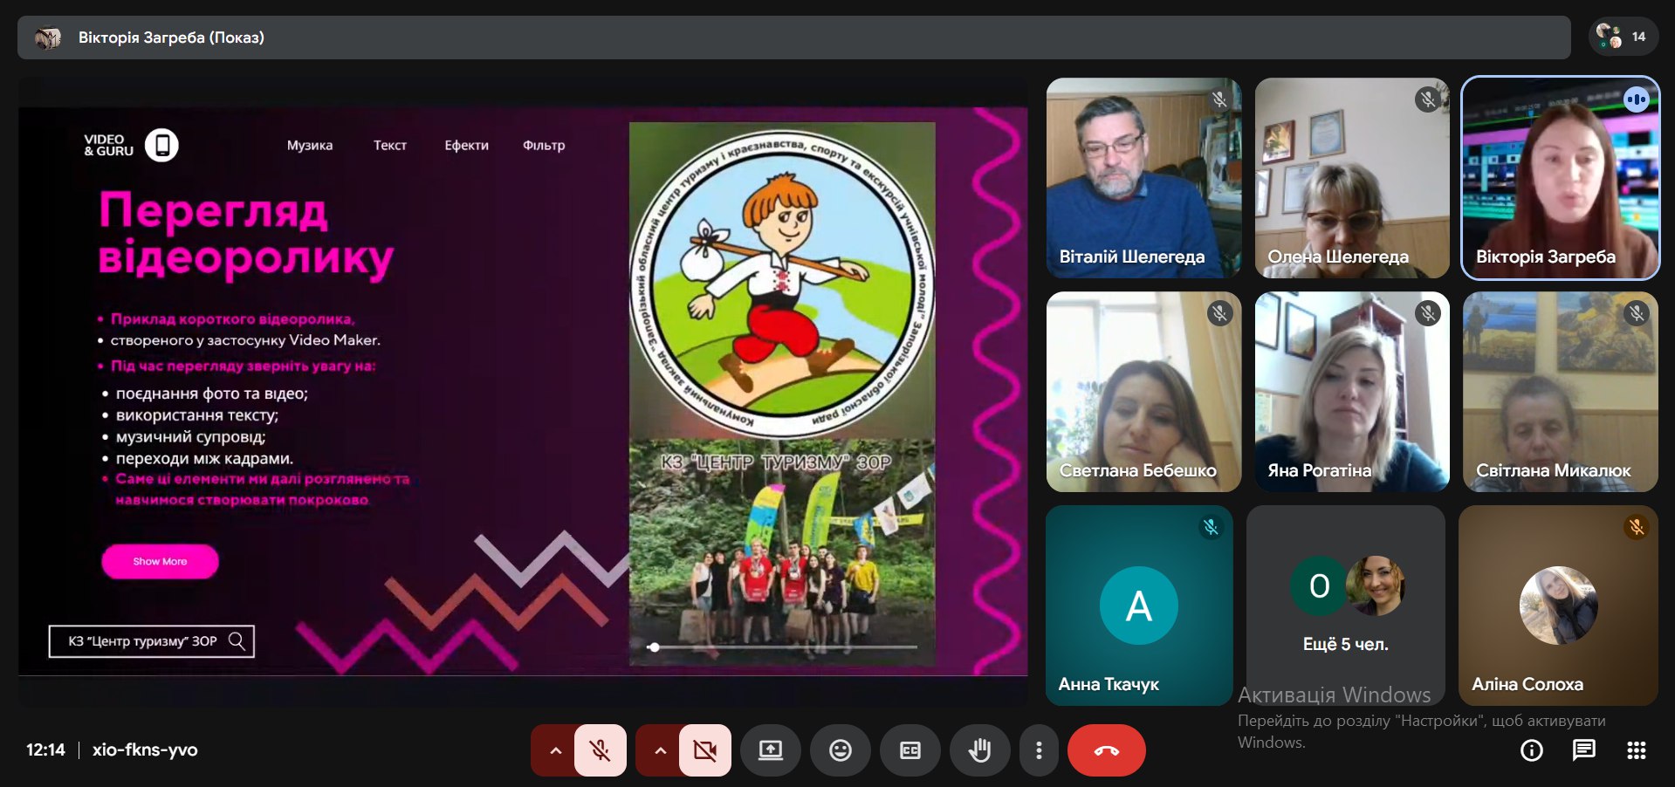1675x787 pixels.
Task: Show participants list with count 14
Action: click(x=1623, y=37)
